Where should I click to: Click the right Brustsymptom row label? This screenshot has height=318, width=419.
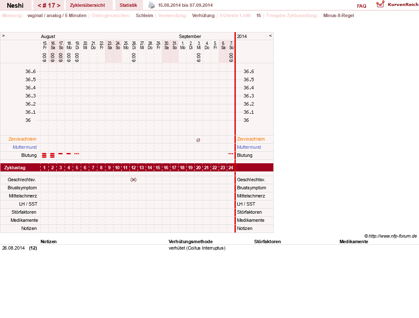pos(252,188)
